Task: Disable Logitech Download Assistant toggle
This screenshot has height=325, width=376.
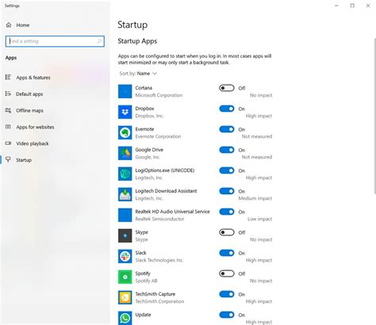Action: click(x=227, y=191)
